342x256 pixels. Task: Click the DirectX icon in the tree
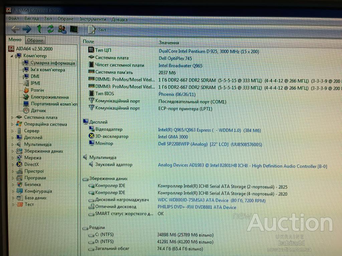pyautogui.click(x=19, y=164)
